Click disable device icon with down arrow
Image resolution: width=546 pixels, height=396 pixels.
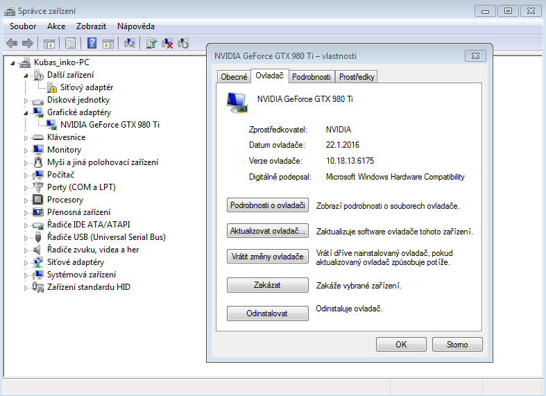click(x=183, y=44)
